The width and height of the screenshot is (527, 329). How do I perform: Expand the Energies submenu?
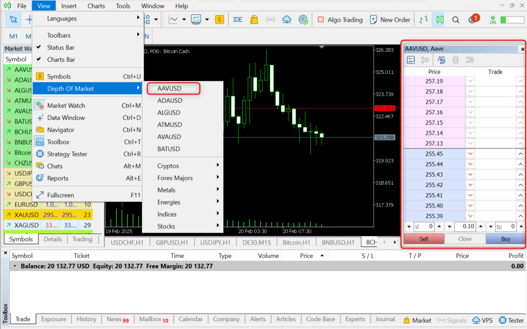click(x=183, y=202)
